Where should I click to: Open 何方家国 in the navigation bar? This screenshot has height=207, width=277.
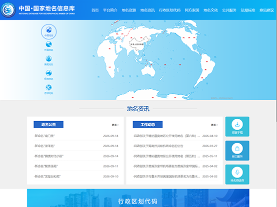click(x=192, y=10)
